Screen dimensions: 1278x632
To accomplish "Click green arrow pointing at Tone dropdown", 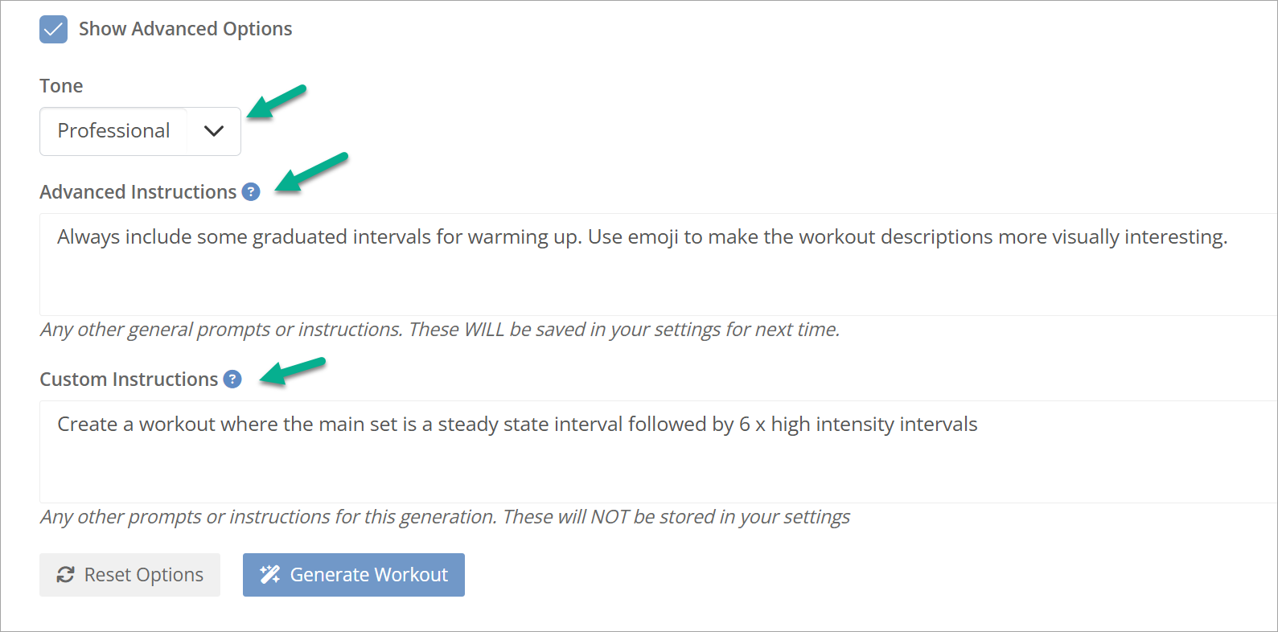I will coord(277,102).
